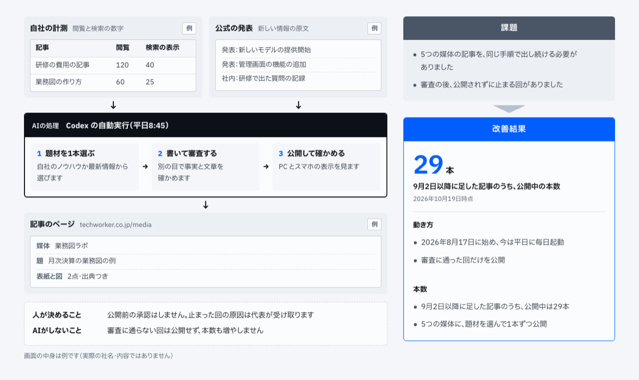Select the entry 発表:管理画面の機能の追加

[298, 64]
